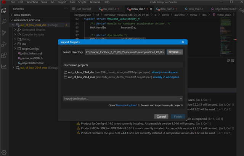This screenshot has height=156, width=244.
Task: Click the awr294x breadcrumb segment
Action: coord(180,15)
